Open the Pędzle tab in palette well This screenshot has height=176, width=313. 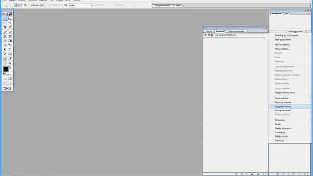click(x=178, y=5)
